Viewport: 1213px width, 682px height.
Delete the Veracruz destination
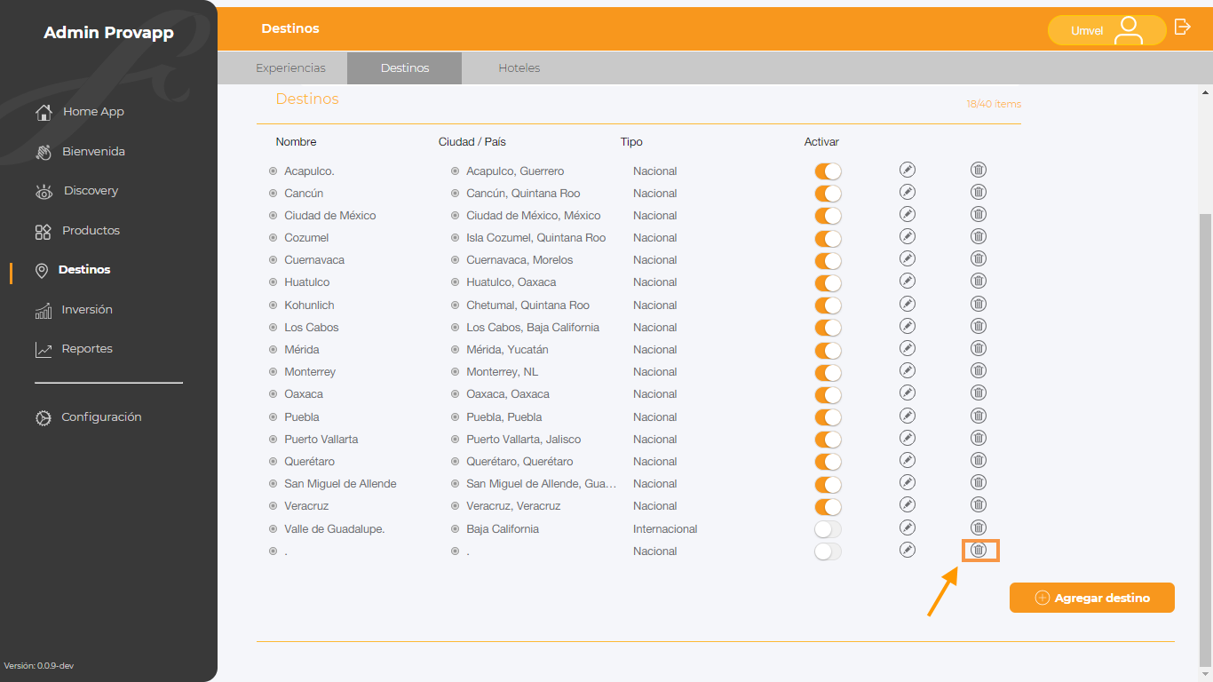978,504
